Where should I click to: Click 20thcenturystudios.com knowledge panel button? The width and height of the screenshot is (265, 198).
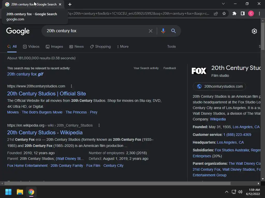click(x=219, y=87)
